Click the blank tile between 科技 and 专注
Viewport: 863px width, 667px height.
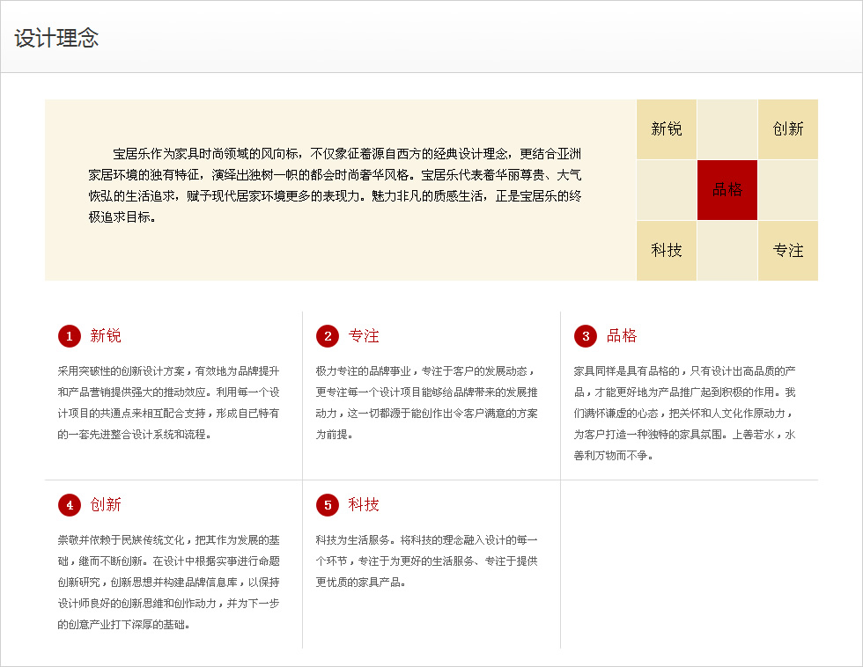coord(727,251)
